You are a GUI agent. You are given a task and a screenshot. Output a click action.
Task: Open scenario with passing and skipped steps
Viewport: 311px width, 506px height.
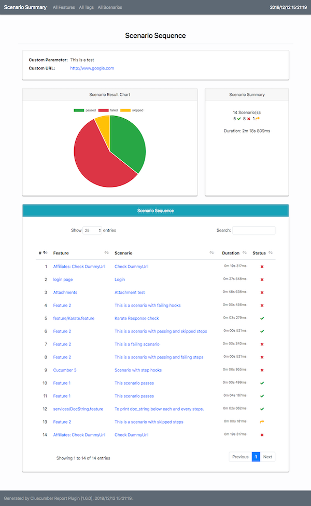[161, 331]
